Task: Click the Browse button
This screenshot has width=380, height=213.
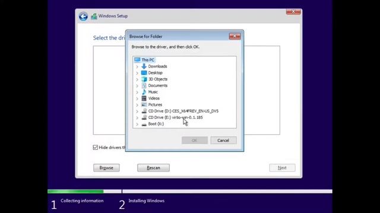Action: pyautogui.click(x=106, y=167)
